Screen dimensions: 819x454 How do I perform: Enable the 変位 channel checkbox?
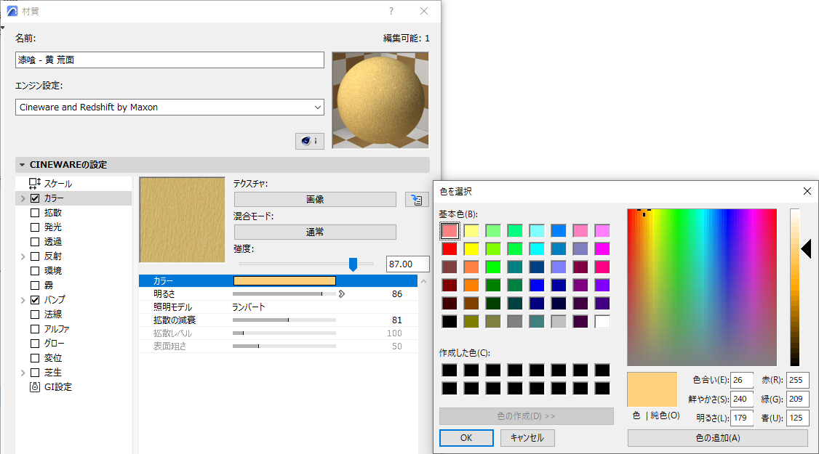coord(33,358)
